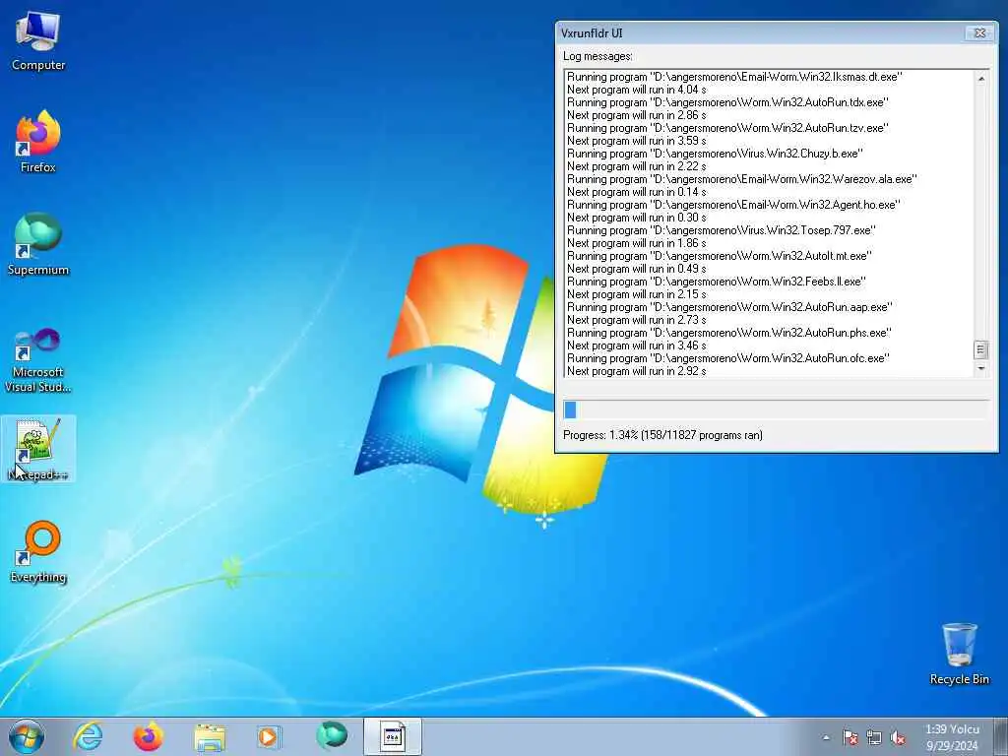Select log line for AutoRun.ofc.exe
Viewport: 1008px width, 756px height.
728,358
